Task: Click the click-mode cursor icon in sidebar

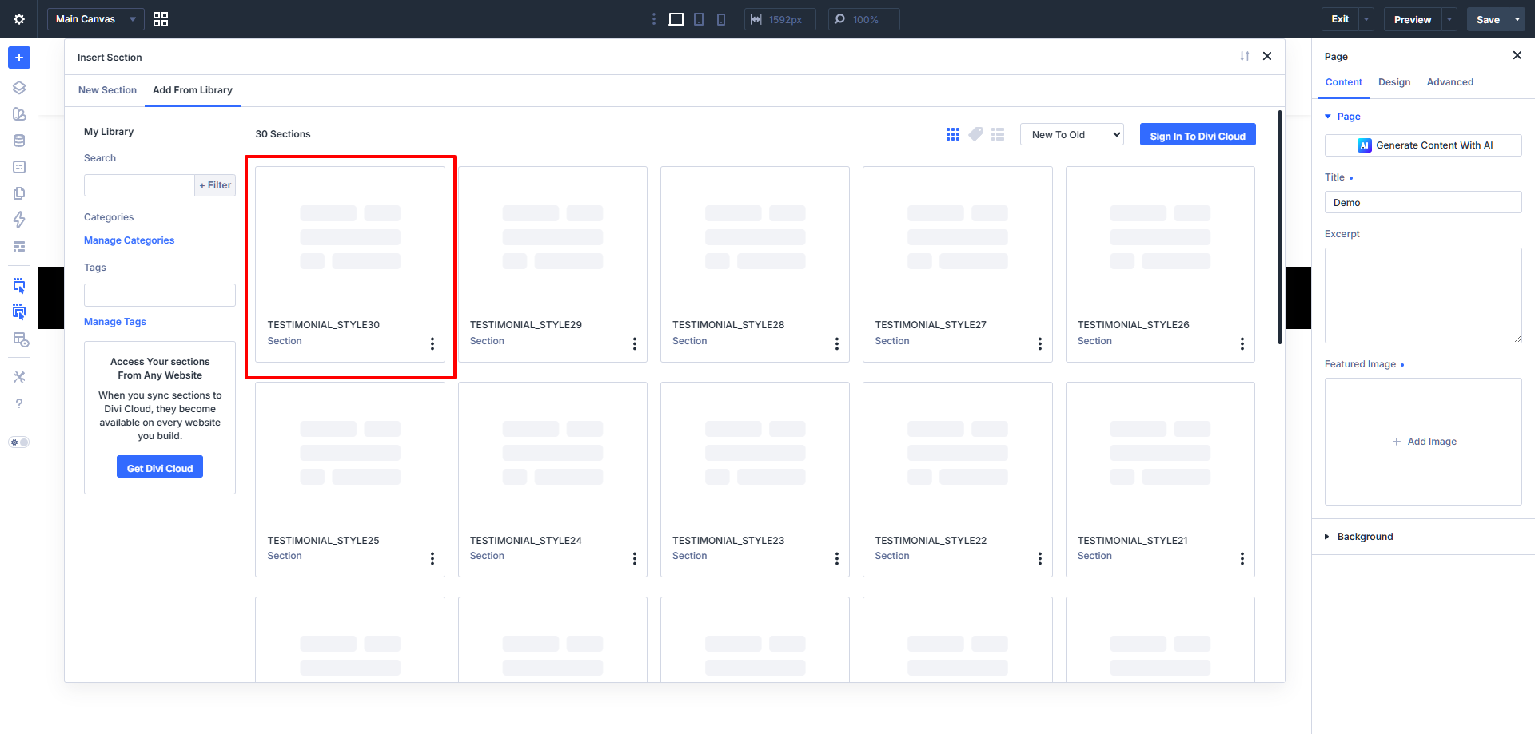Action: tap(19, 285)
